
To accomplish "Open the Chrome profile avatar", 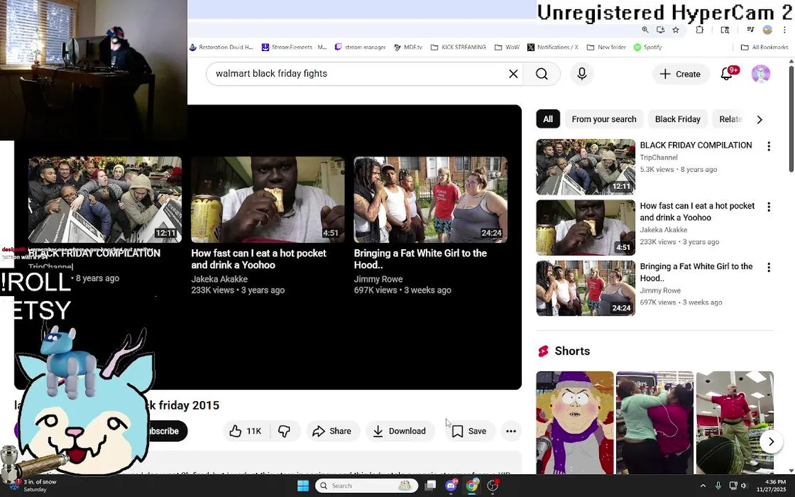I will point(767,30).
